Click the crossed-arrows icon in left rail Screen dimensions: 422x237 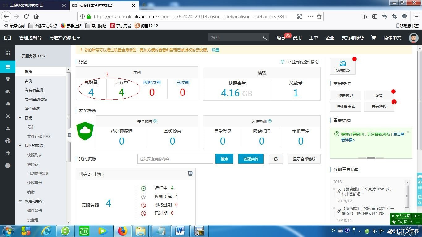click(x=8, y=116)
